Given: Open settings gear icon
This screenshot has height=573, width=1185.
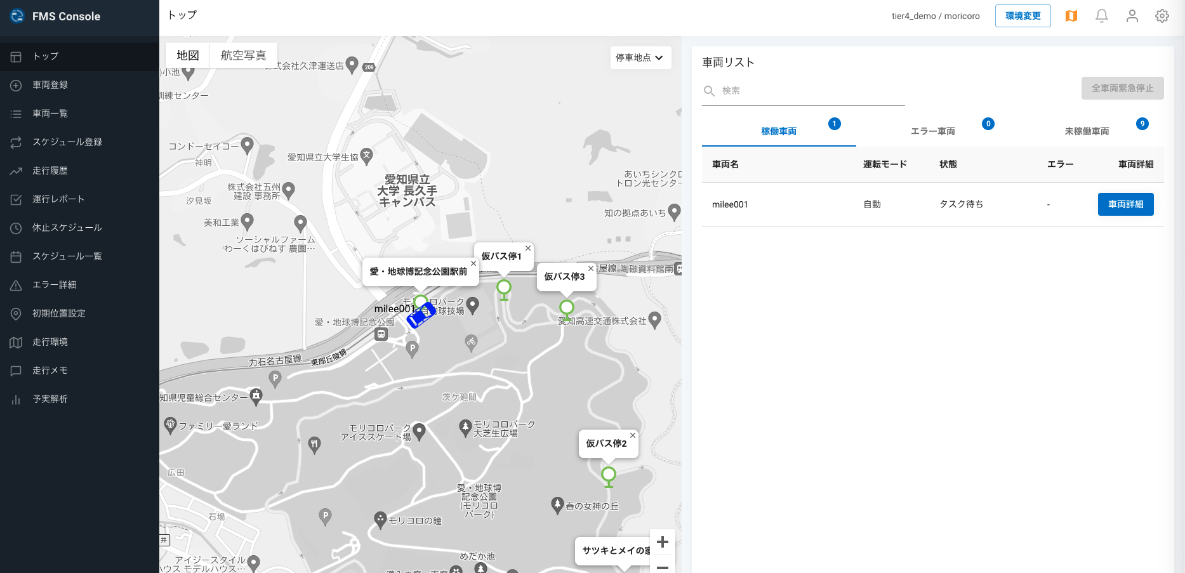Looking at the screenshot, I should (x=1162, y=16).
